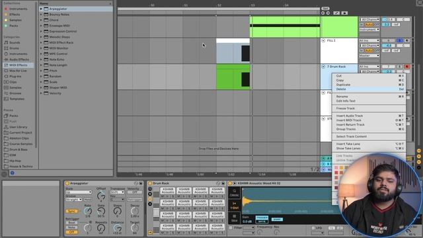Image resolution: width=423 pixels, height=238 pixels.
Task: Select Insert MIDI Track menu entry
Action: 369,120
